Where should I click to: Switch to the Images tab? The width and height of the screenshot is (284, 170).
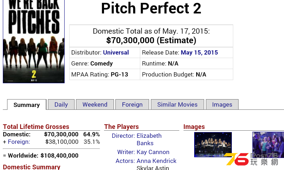tap(222, 104)
